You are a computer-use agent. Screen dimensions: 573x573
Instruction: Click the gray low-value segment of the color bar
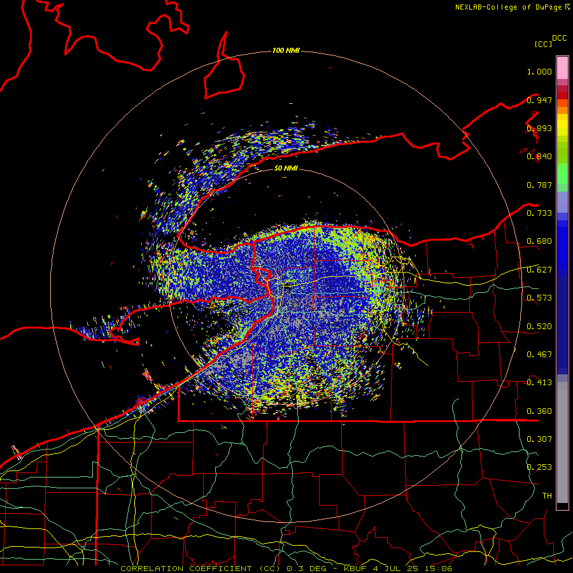(x=562, y=442)
